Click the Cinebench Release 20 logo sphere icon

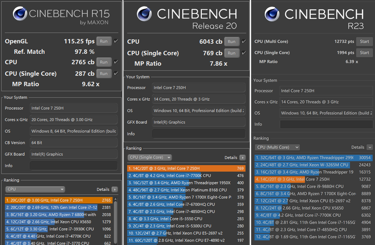[x=144, y=14]
